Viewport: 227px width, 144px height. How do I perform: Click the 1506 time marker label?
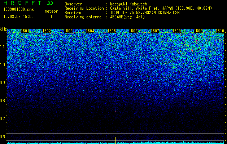click(x=133, y=31)
